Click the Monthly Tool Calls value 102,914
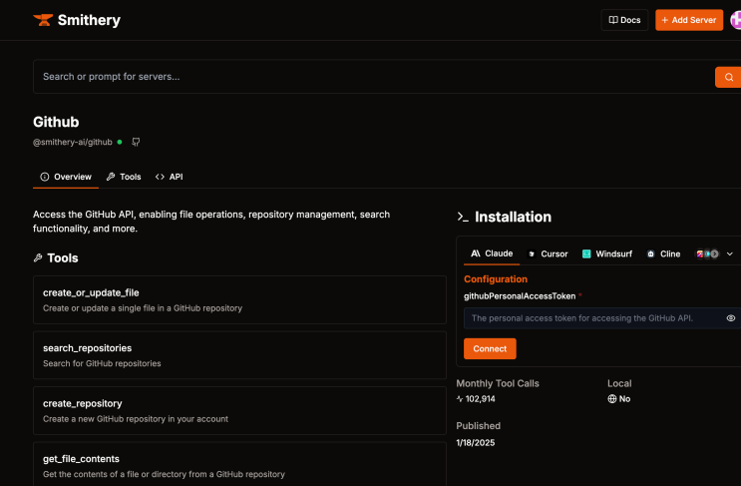This screenshot has height=486, width=741. tap(480, 399)
